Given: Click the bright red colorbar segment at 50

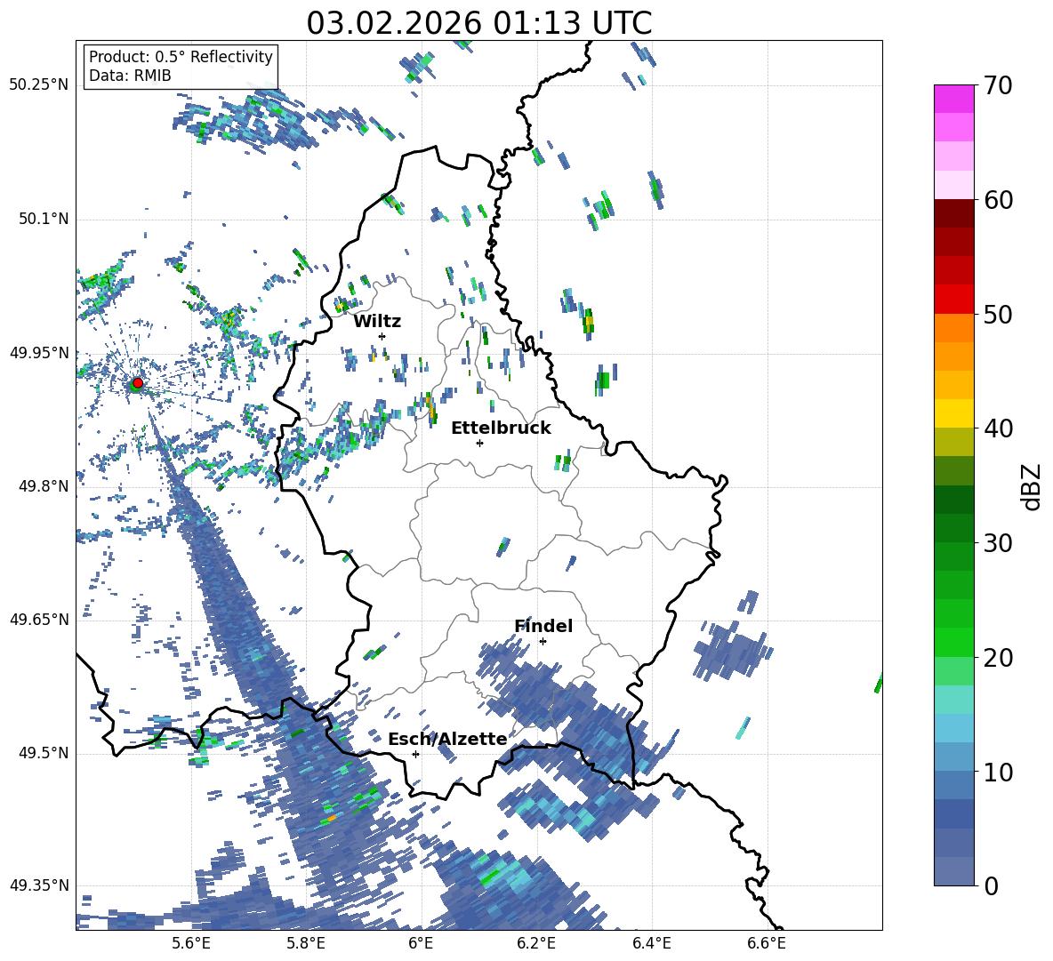Looking at the screenshot, I should click(953, 300).
